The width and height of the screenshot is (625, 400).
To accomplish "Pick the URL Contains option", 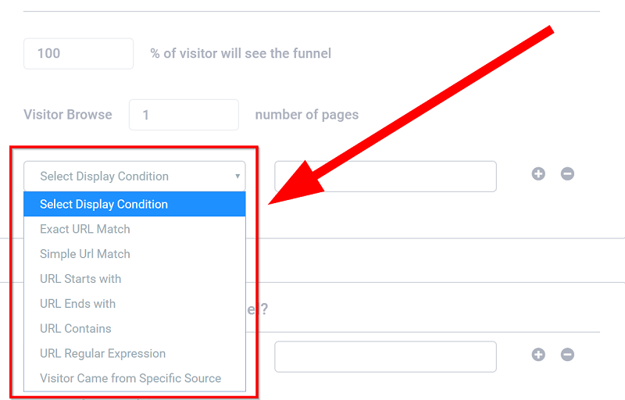I will click(x=76, y=329).
